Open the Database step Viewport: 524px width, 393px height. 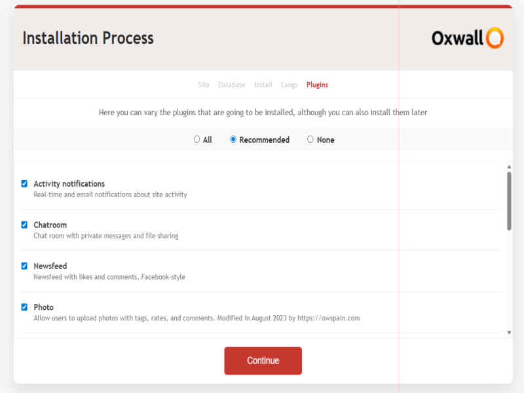click(x=231, y=85)
